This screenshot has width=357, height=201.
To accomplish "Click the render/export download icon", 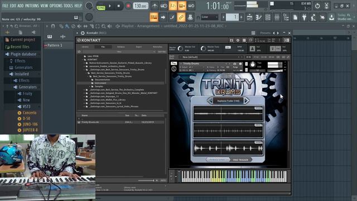I will click(x=331, y=17).
